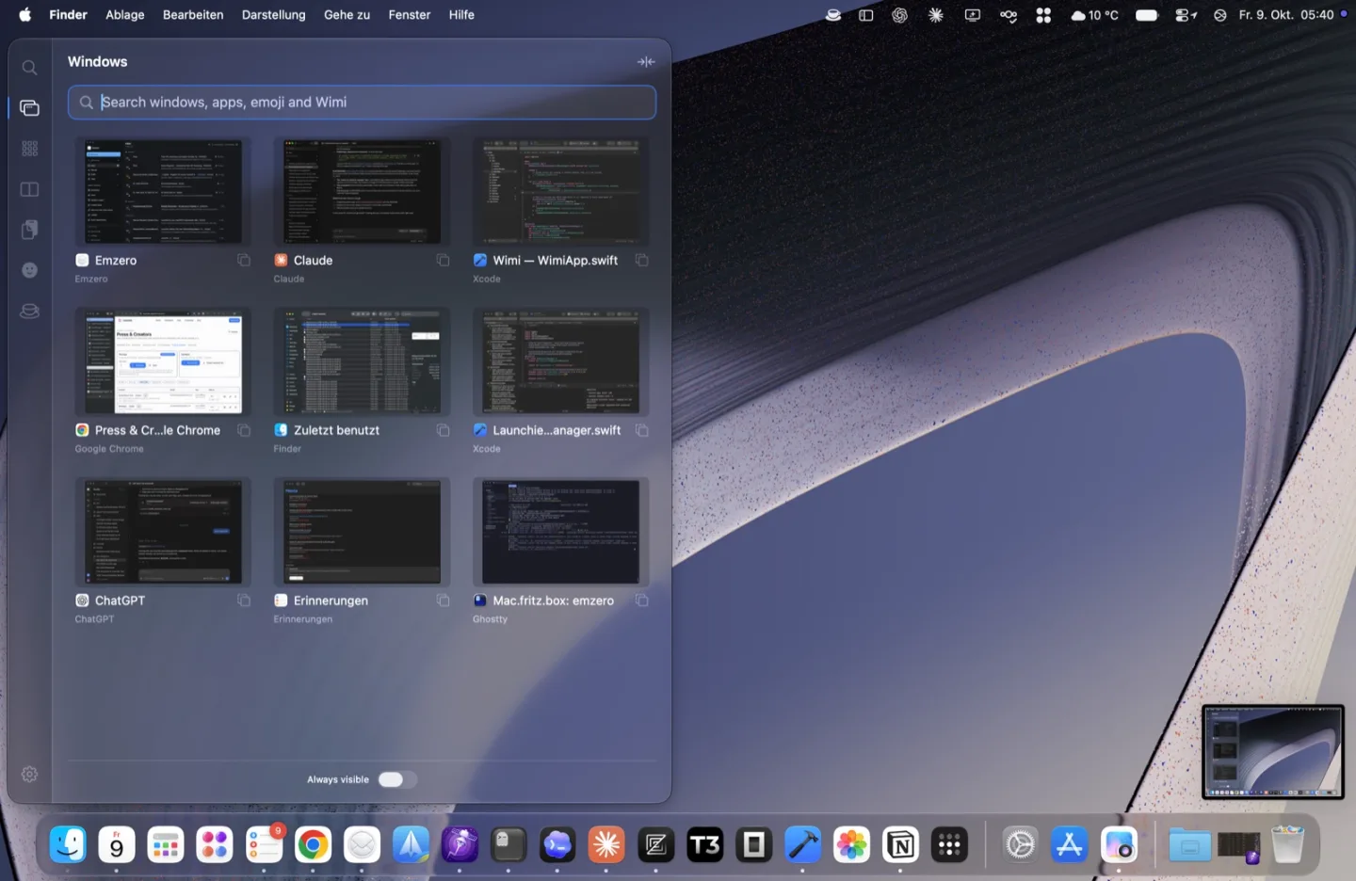1356x881 pixels.
Task: Switch to the Claude window thumbnail
Action: (362, 192)
